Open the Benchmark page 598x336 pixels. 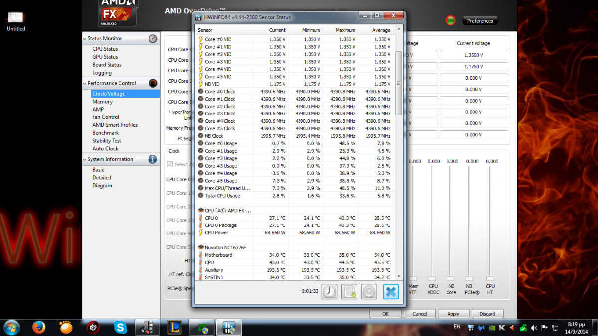pyautogui.click(x=105, y=133)
